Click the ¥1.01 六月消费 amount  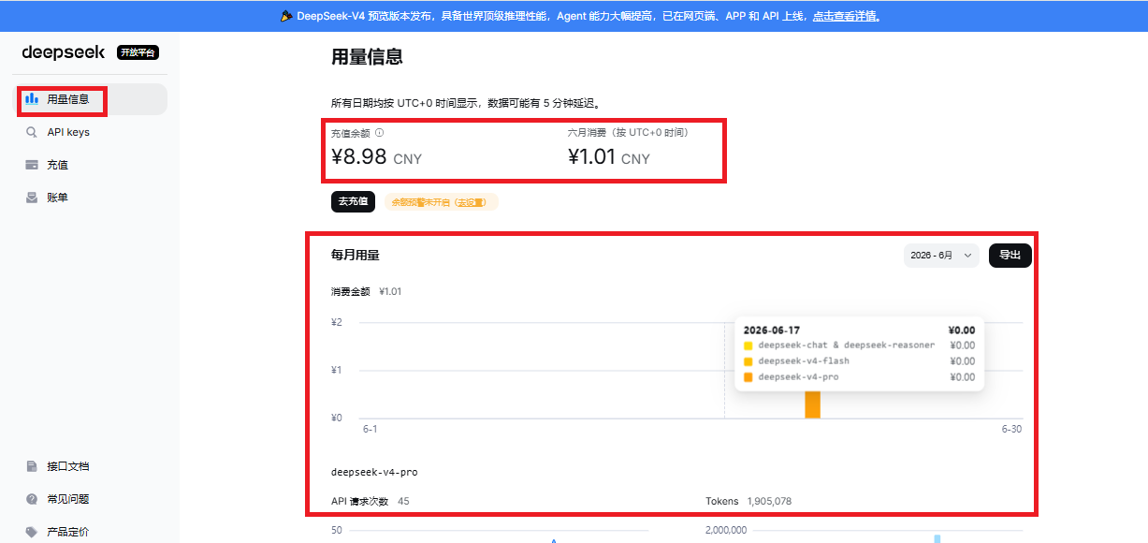click(591, 157)
